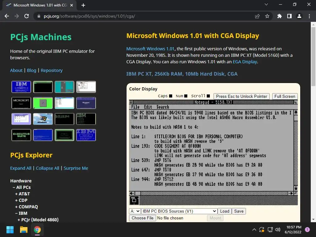The height and width of the screenshot is (237, 316).
Task: Open File Explorer from the taskbar
Action: 23,230
